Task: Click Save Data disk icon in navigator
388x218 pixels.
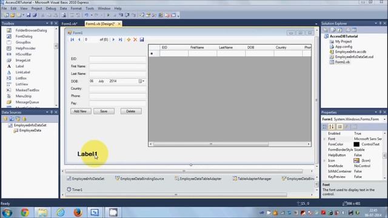Action: [x=142, y=39]
